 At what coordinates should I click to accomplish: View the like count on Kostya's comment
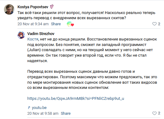pos(159,24)
